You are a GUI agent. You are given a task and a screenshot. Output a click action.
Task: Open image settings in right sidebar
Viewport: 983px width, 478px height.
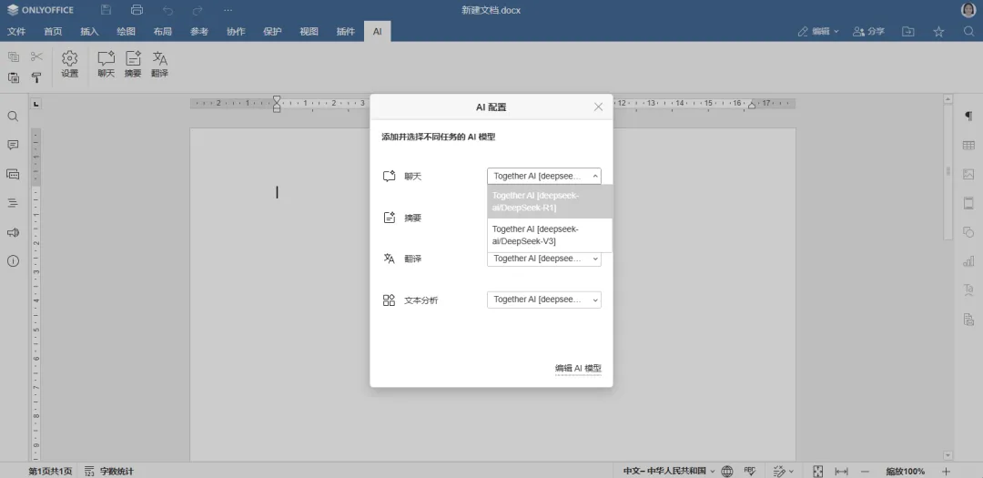click(968, 175)
